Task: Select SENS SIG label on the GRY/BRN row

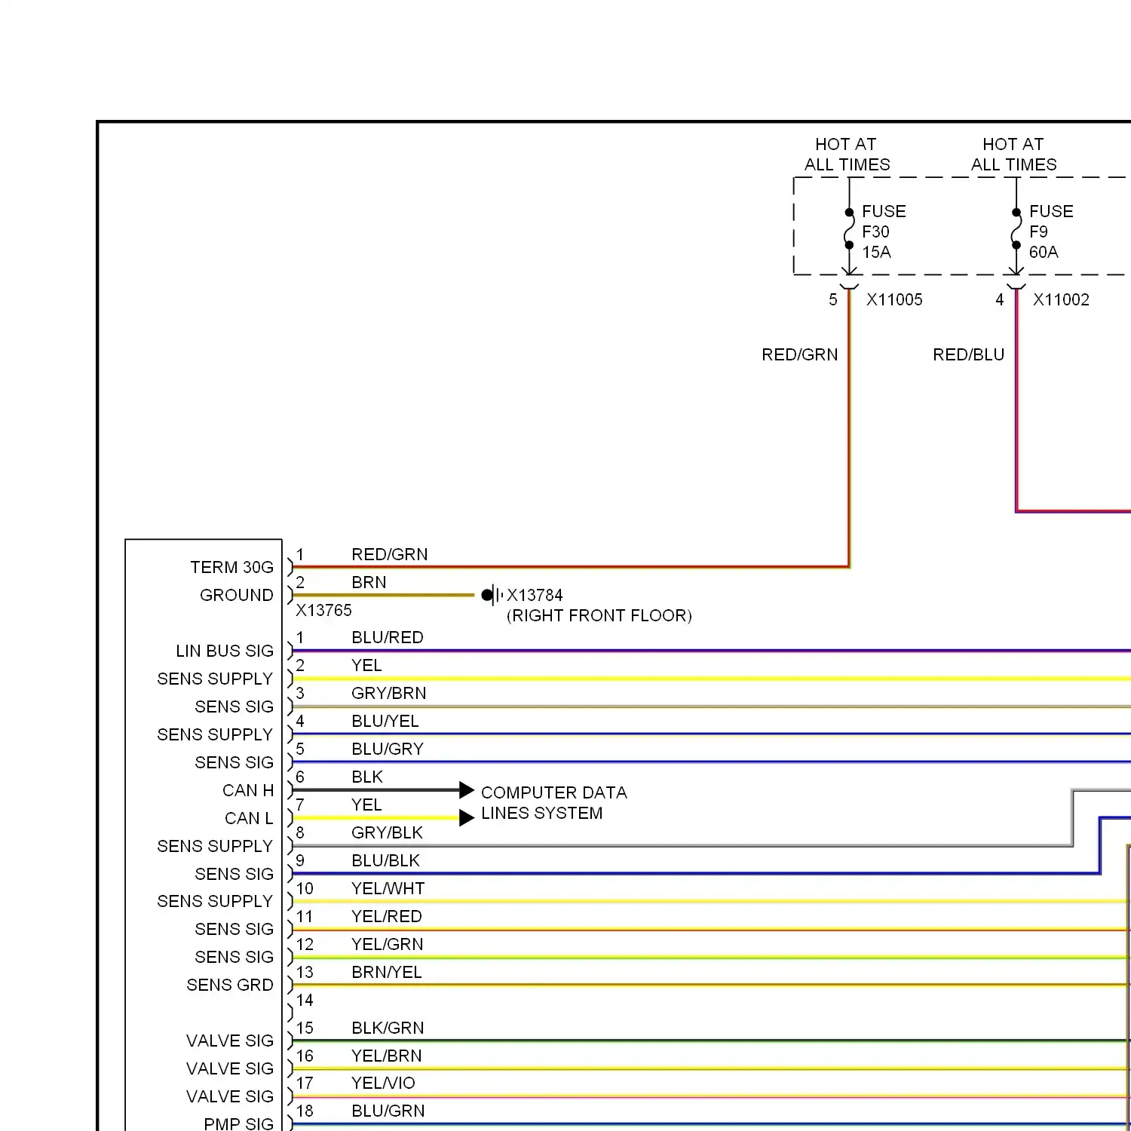Action: 234,706
